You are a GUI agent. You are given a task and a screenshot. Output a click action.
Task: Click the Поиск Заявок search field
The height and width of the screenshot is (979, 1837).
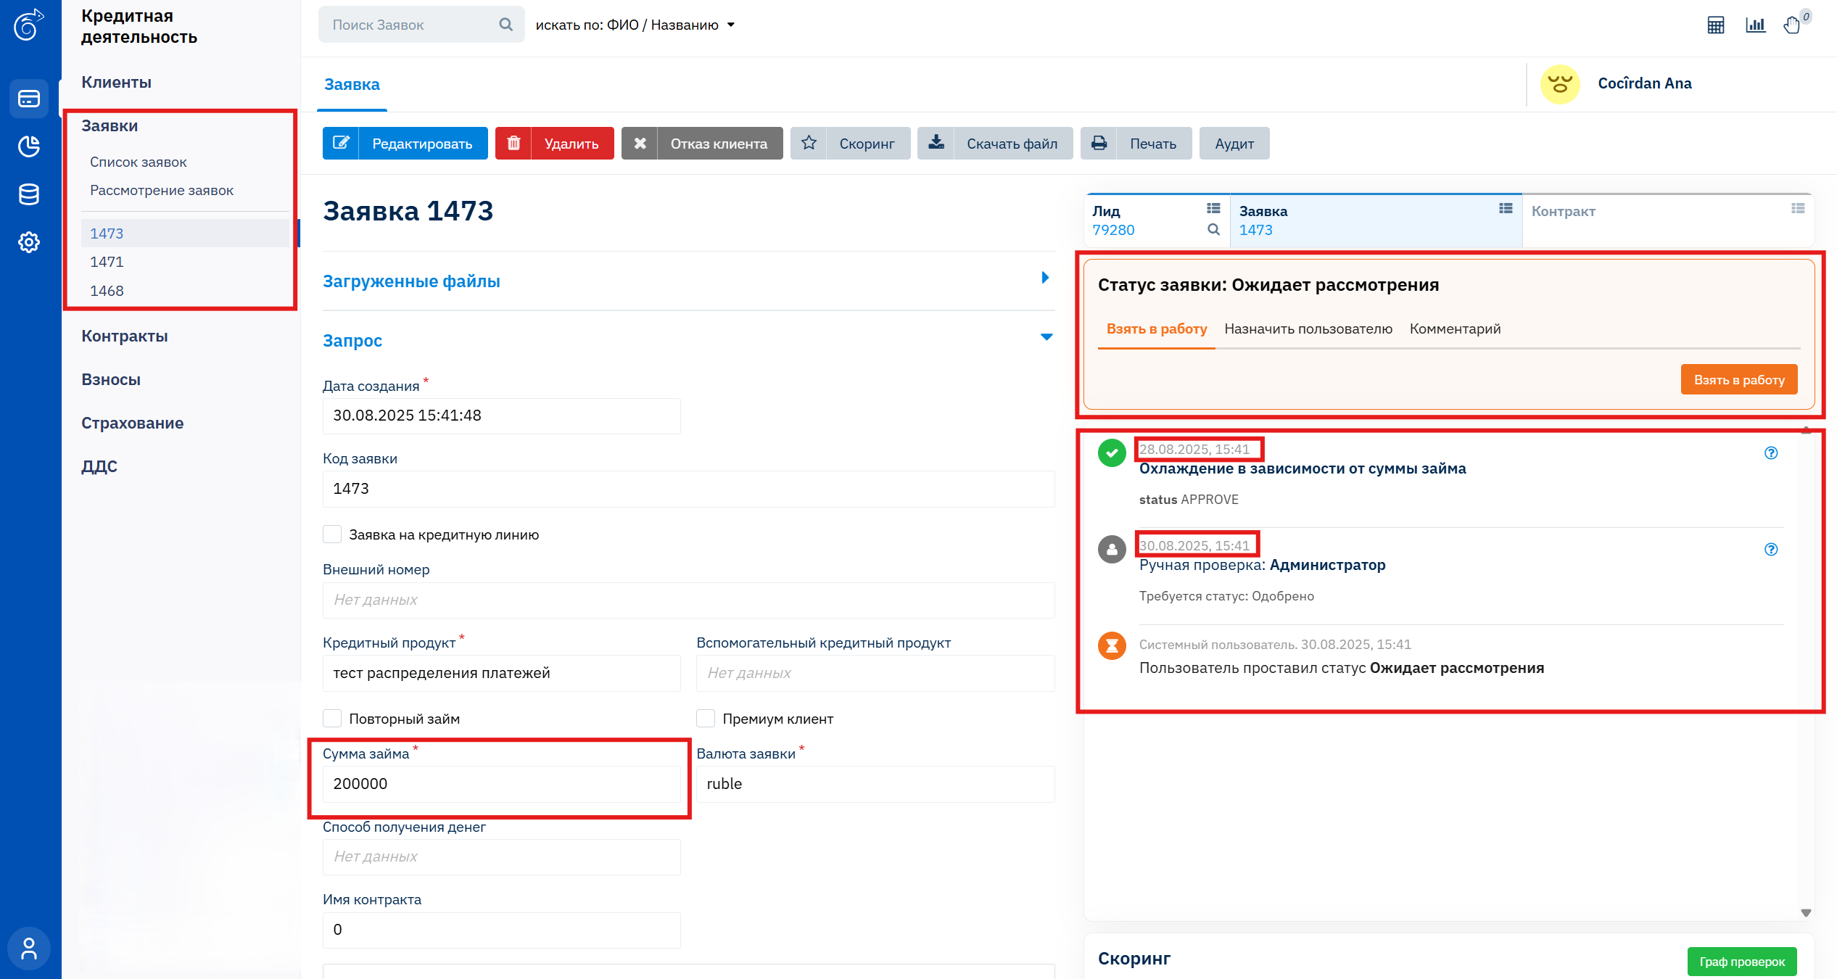pyautogui.click(x=421, y=25)
